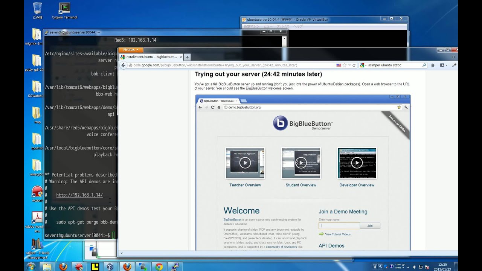Open the Firefox bookmarks menu button
This screenshot has width=482, height=271.
(x=443, y=65)
